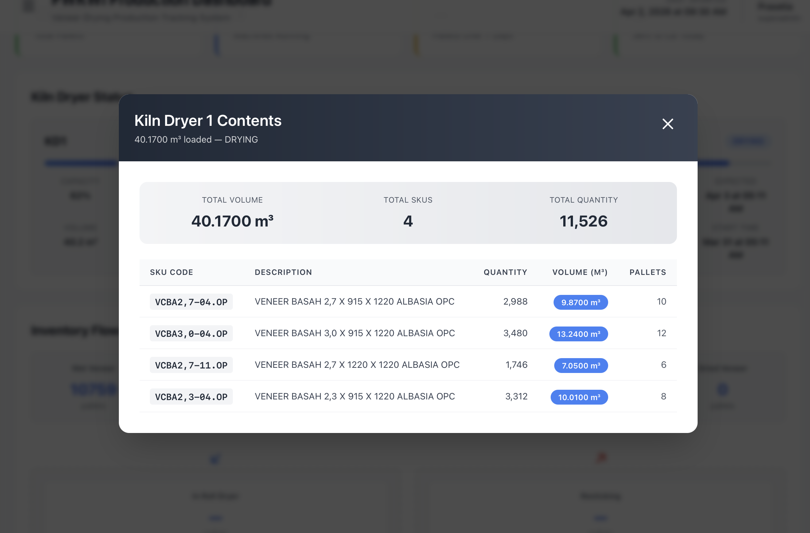Click the SKU CODE column header
Image resolution: width=810 pixels, height=533 pixels.
171,272
